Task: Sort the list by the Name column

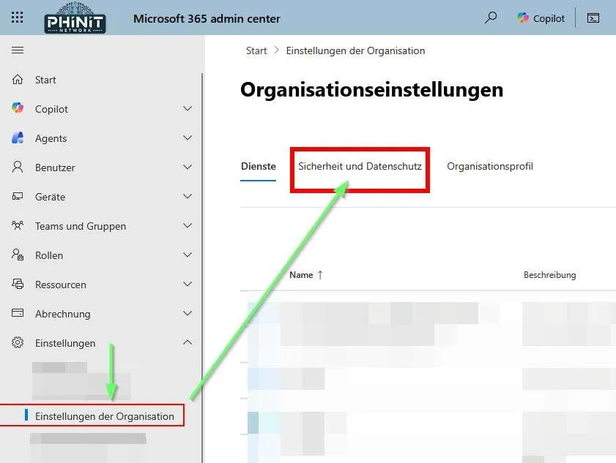Action: pos(305,274)
